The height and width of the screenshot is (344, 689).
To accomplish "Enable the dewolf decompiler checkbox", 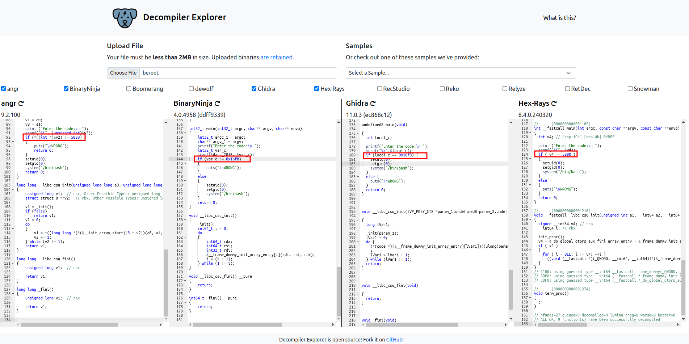I will click(x=191, y=89).
